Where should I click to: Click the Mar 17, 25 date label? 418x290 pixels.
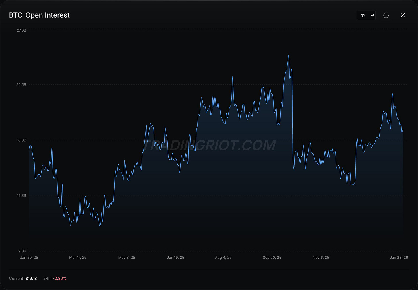78,258
